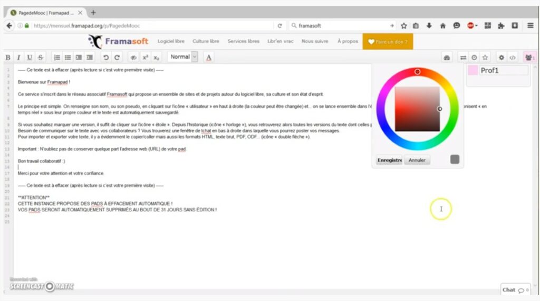This screenshot has height=301, width=540.
Task: Open pad settings gear icon
Action: tap(502, 57)
